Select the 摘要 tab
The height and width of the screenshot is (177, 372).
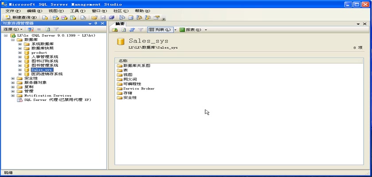click(120, 24)
